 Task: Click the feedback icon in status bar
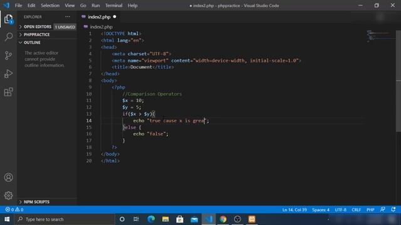[x=383, y=209]
